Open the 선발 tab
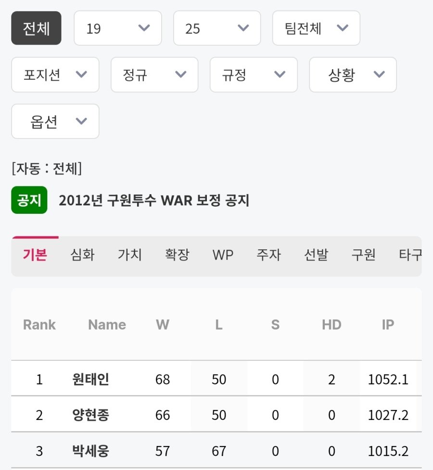 (316, 255)
